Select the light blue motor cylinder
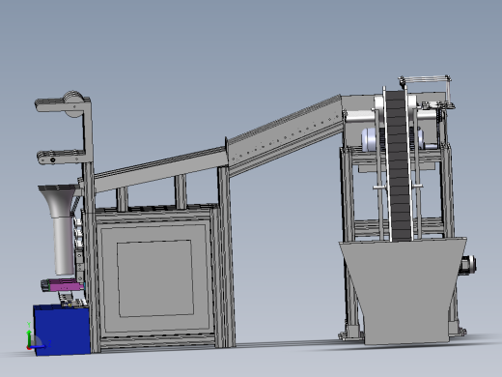The width and height of the screenshot is (502, 377). click(x=370, y=139)
